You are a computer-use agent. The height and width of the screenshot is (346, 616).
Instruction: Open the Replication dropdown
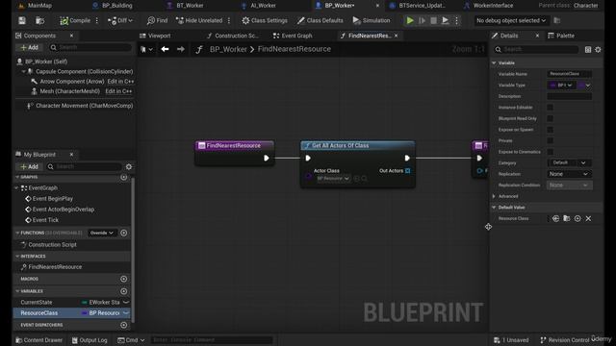tap(569, 174)
